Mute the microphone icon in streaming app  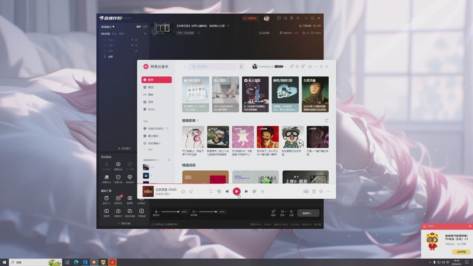156,212
